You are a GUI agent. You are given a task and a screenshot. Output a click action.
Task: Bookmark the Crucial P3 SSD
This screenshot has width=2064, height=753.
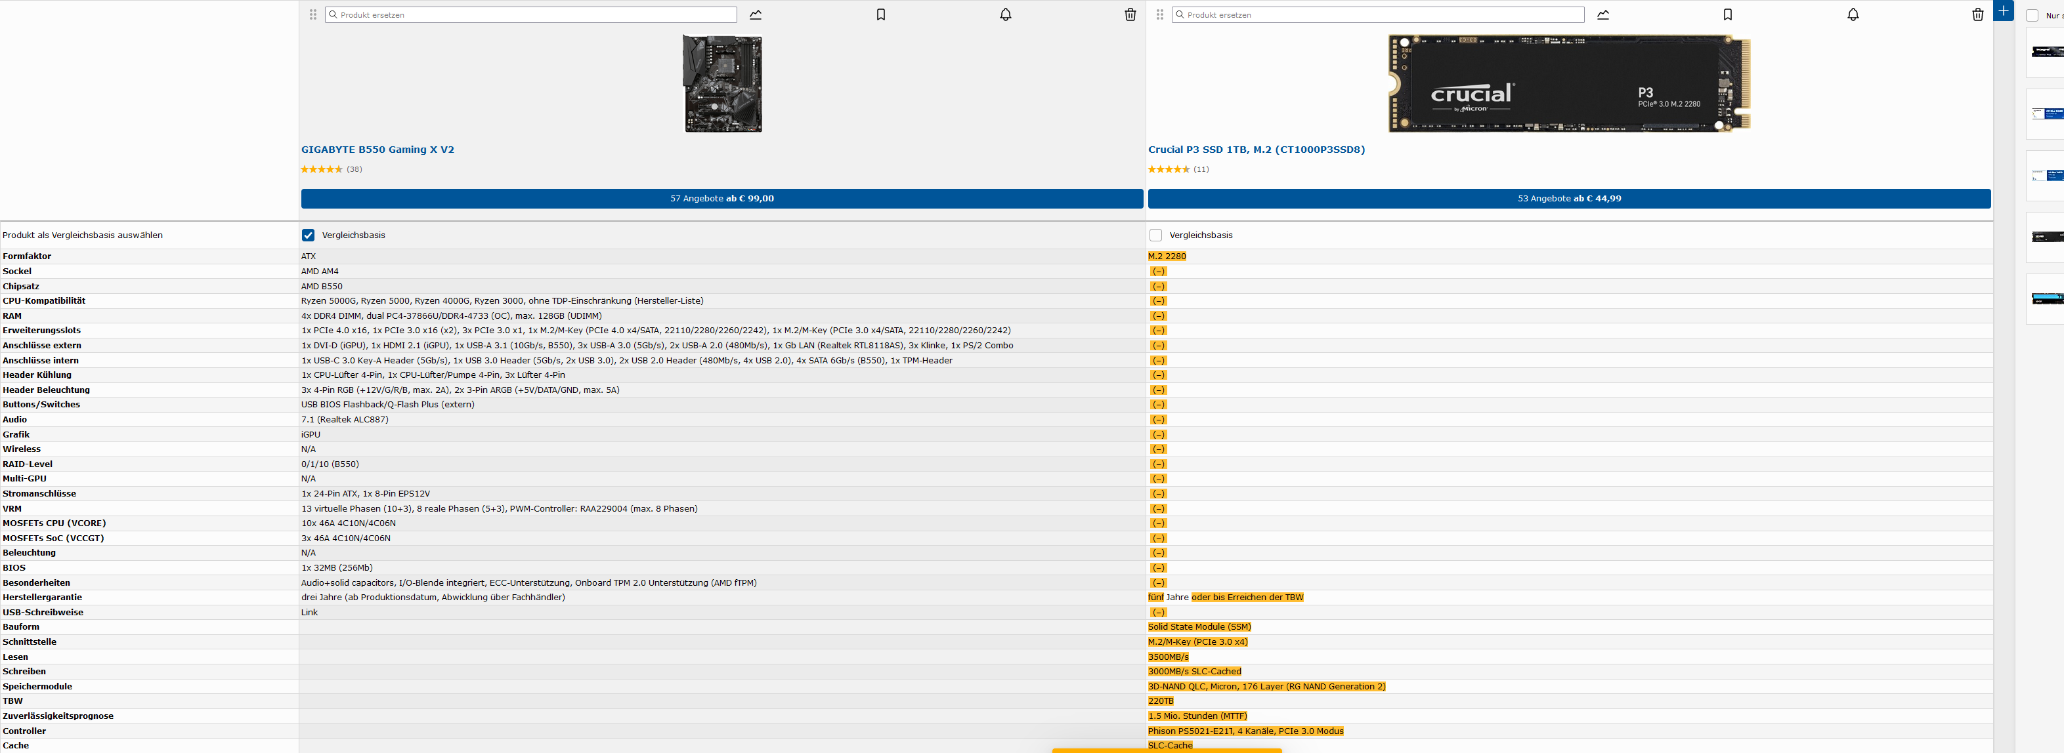coord(1727,14)
